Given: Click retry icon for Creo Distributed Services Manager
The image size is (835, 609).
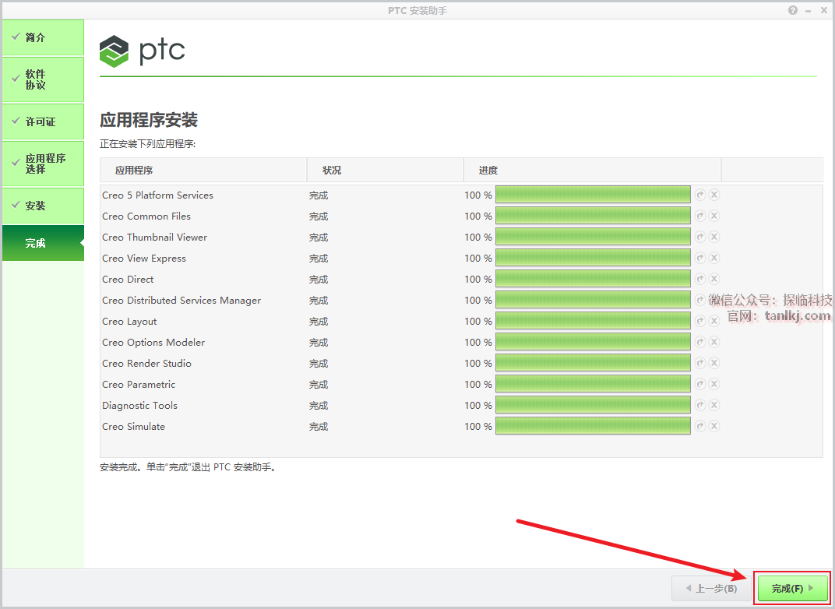Looking at the screenshot, I should [700, 300].
